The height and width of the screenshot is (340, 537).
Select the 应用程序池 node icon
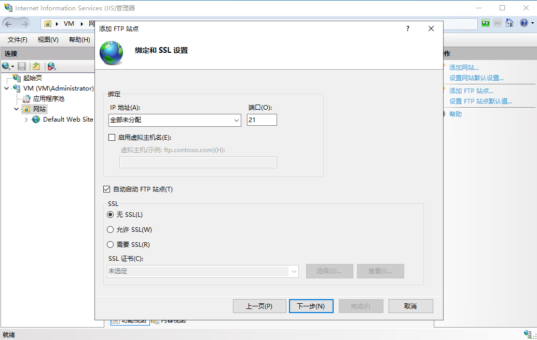(x=26, y=98)
